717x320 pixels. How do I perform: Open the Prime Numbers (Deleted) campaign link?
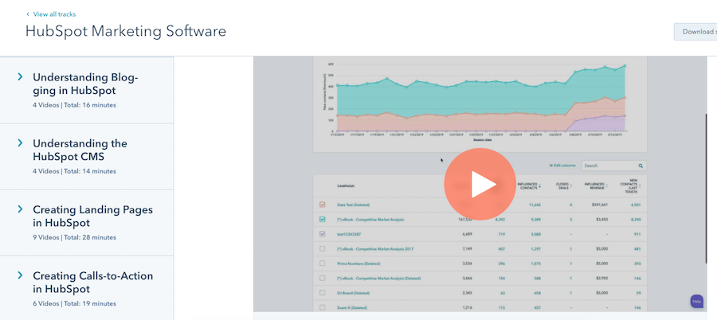(x=358, y=263)
